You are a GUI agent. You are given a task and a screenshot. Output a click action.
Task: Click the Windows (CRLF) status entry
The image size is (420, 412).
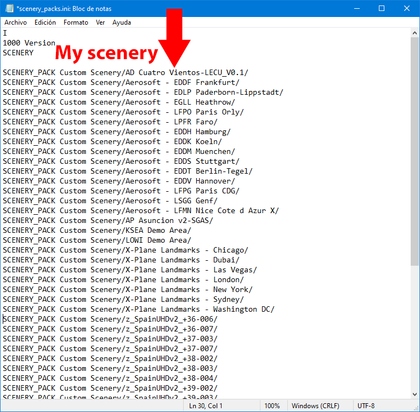tap(315, 406)
